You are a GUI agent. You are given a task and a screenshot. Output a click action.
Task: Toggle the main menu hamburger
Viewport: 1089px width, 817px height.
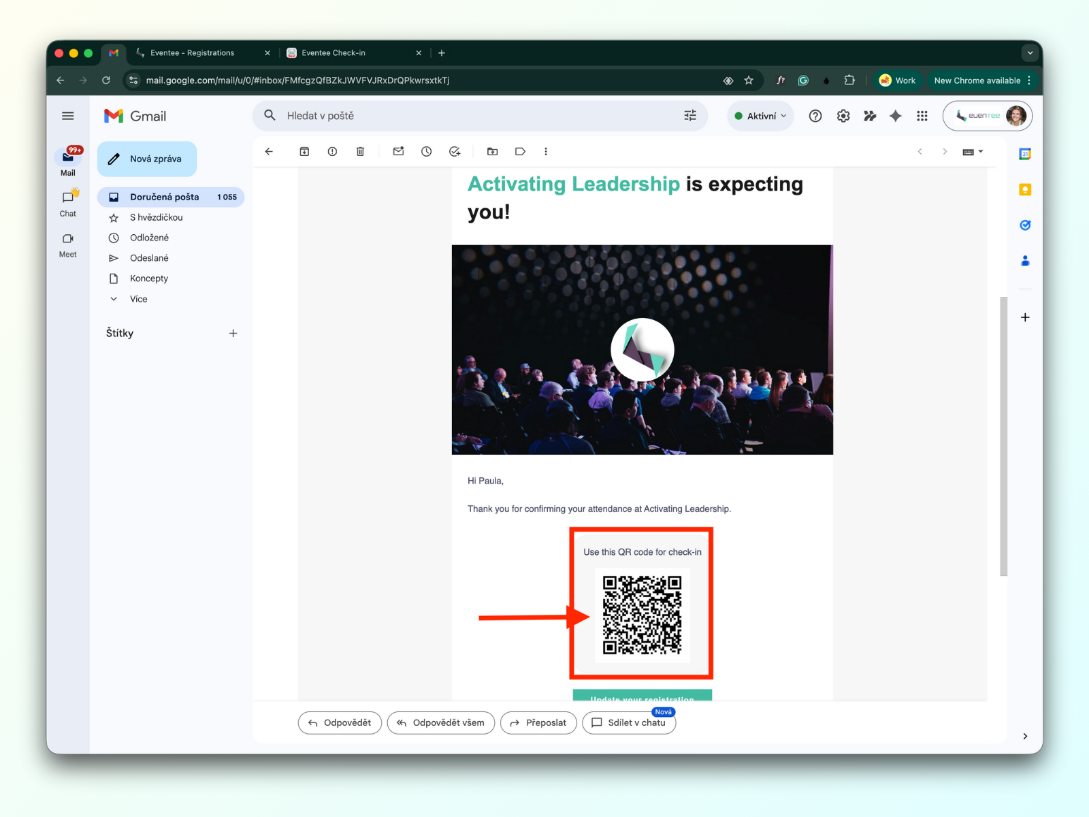[68, 116]
